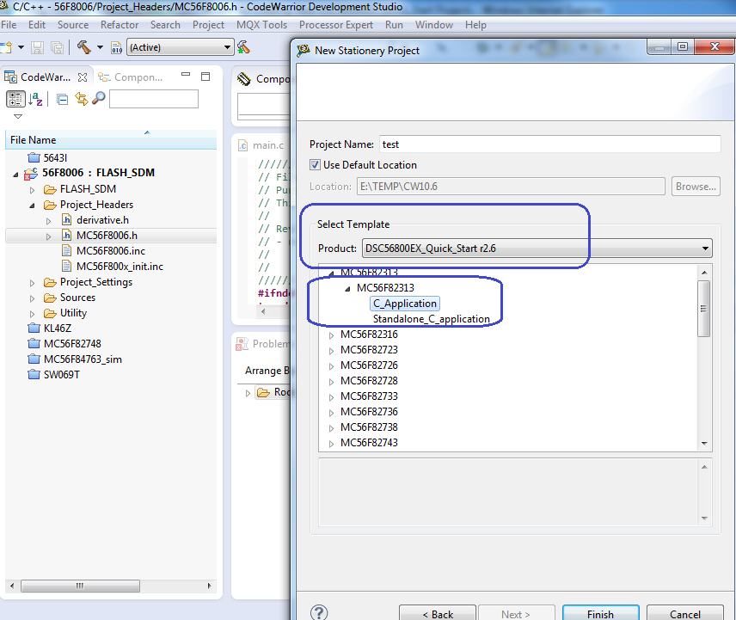736x620 pixels.
Task: Click the Save toolbar icon
Action: [x=38, y=47]
